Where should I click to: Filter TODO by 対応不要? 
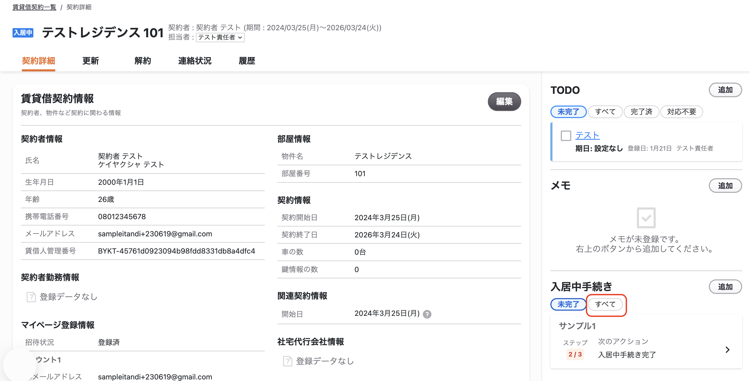coord(681,112)
